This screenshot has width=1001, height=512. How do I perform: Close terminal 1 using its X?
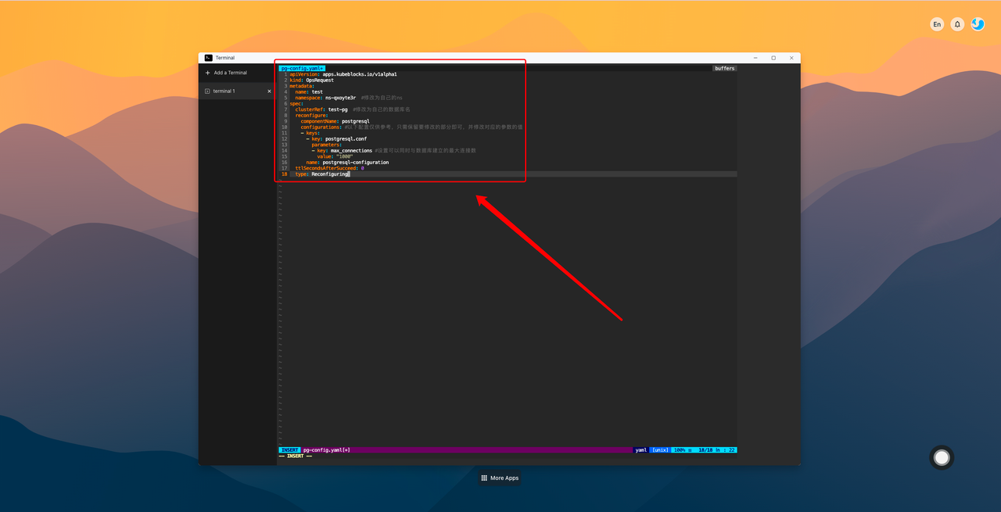click(269, 91)
